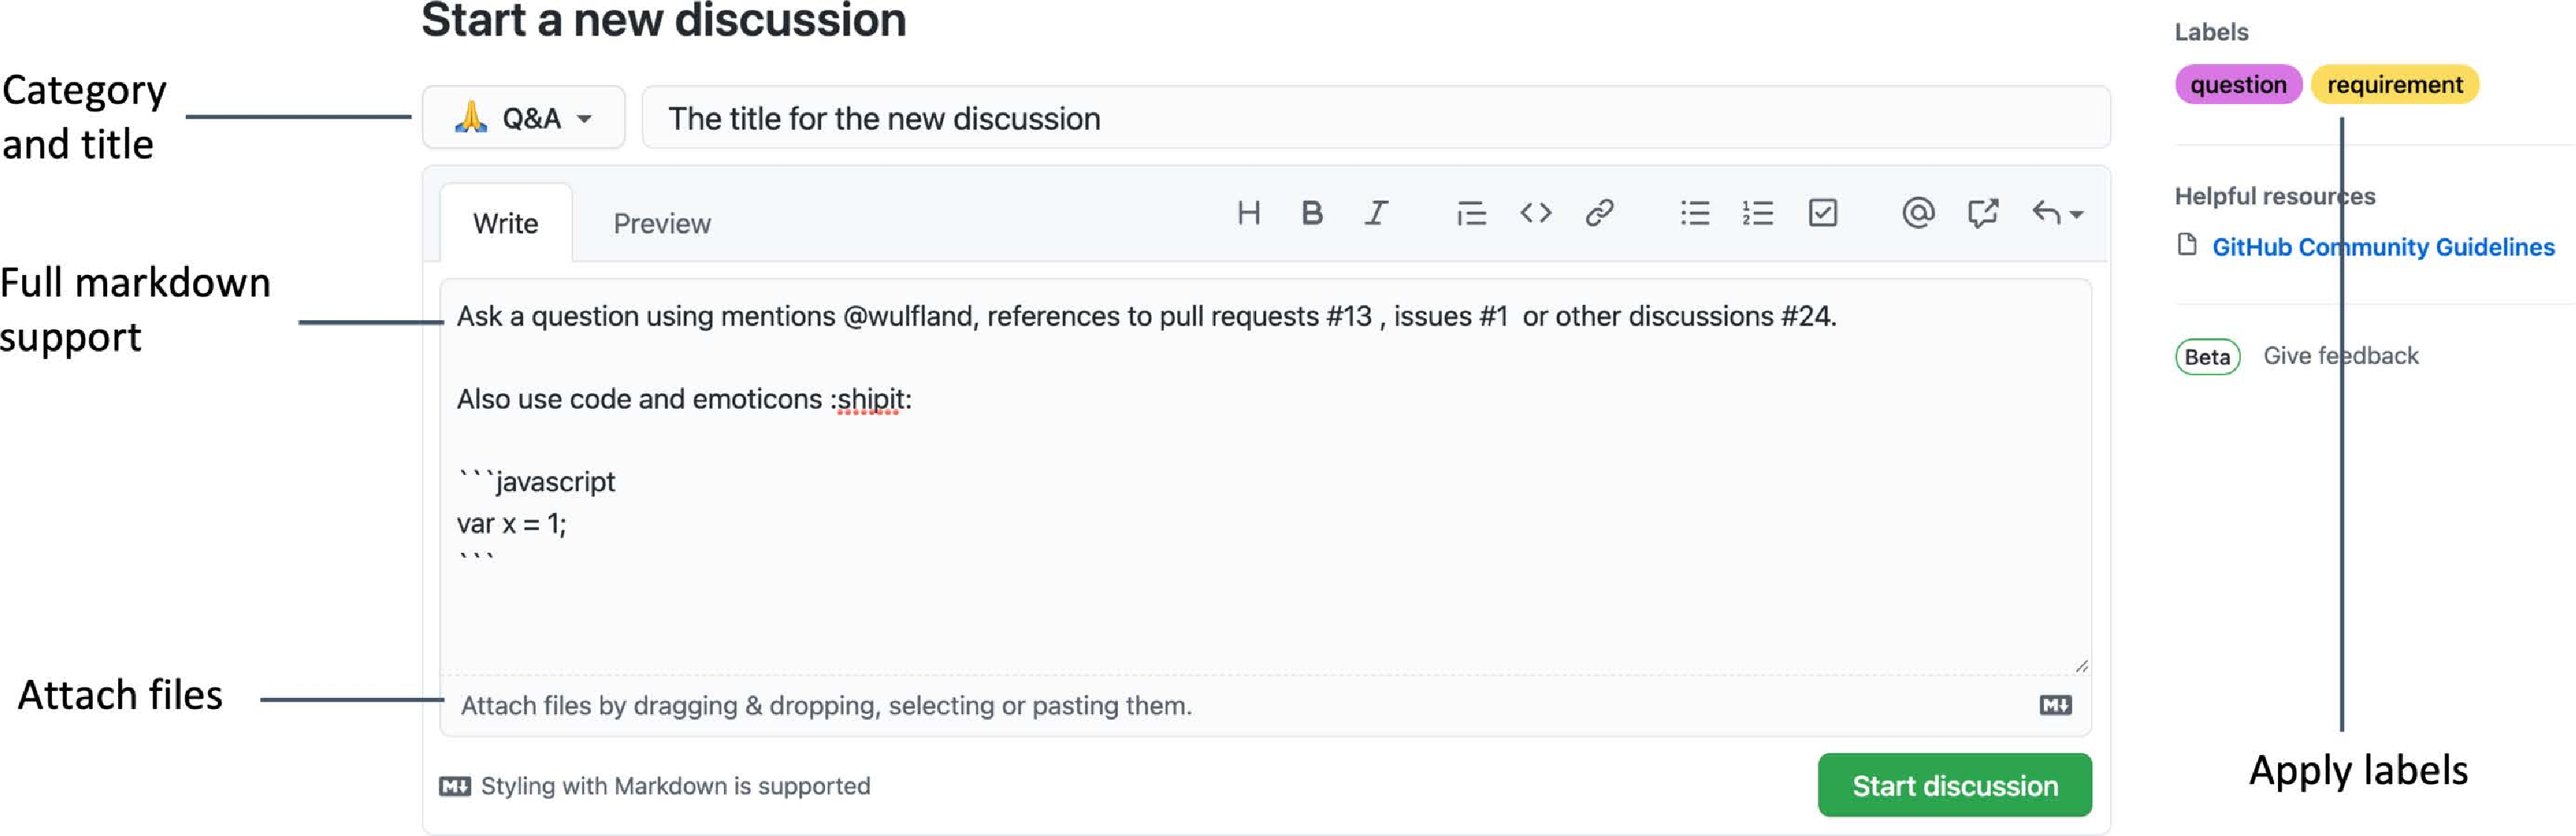Click the Start discussion button
Image resolution: width=2576 pixels, height=836 pixels.
[x=1954, y=786]
